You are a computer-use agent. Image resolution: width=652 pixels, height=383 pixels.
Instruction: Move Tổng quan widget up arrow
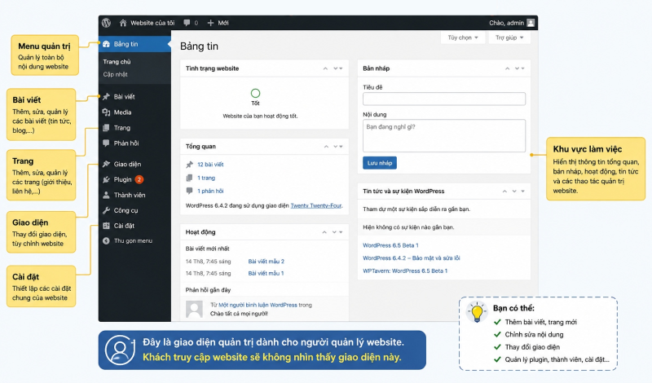[327, 147]
